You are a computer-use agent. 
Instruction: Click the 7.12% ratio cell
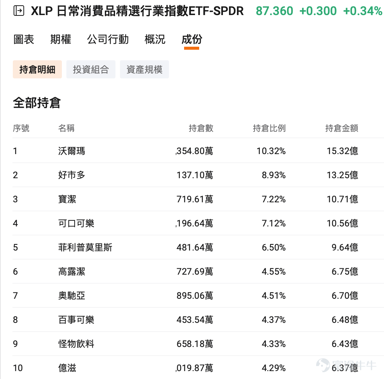[274, 223]
